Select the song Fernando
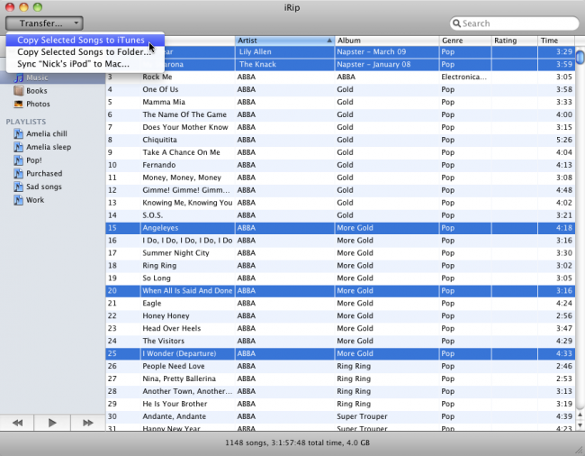The height and width of the screenshot is (456, 585). click(340, 165)
